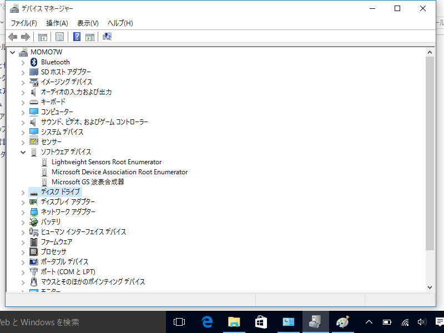Expand ヒューマン インターフェイス デバイス category
Viewport: 444px width, 333px height.
[x=23, y=233]
